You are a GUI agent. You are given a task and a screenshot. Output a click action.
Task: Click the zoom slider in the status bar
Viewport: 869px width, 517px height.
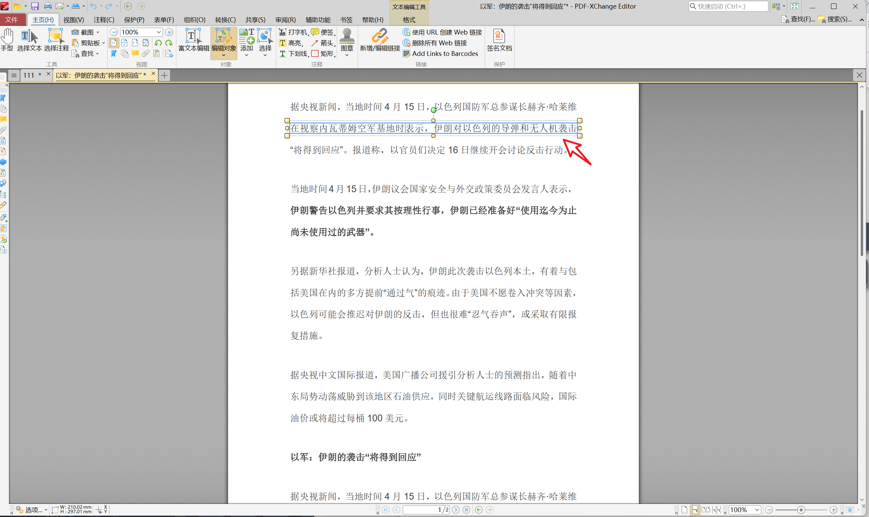click(x=801, y=510)
